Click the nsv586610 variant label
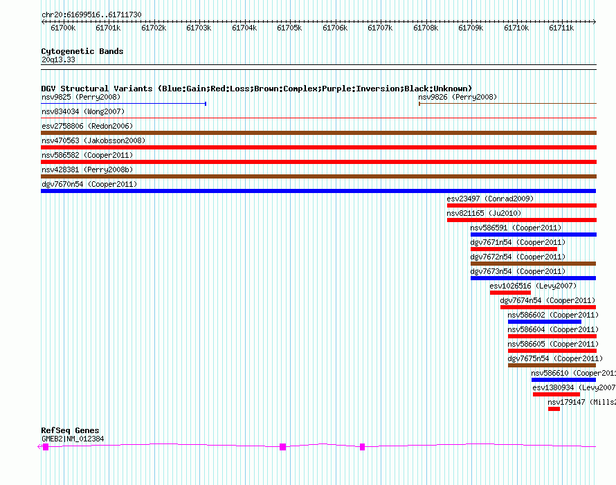Image resolution: width=616 pixels, height=485 pixels. click(573, 373)
